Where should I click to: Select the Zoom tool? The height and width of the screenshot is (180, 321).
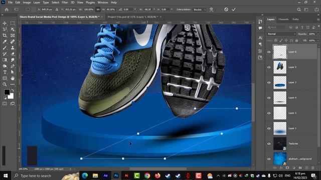click(5, 84)
